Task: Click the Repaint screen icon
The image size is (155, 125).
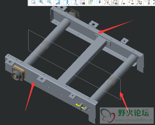Action: [x=58, y=2]
